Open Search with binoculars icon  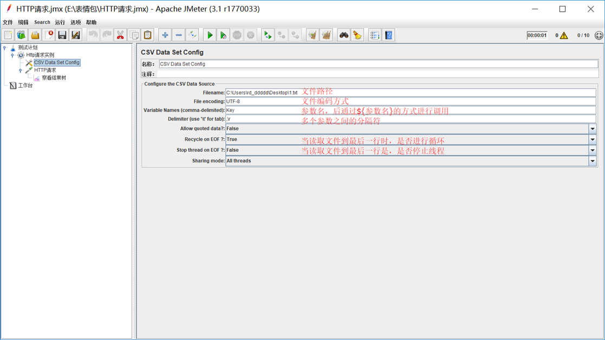344,35
